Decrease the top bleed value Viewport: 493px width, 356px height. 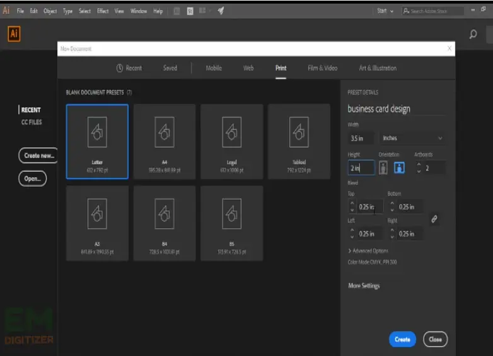point(352,210)
